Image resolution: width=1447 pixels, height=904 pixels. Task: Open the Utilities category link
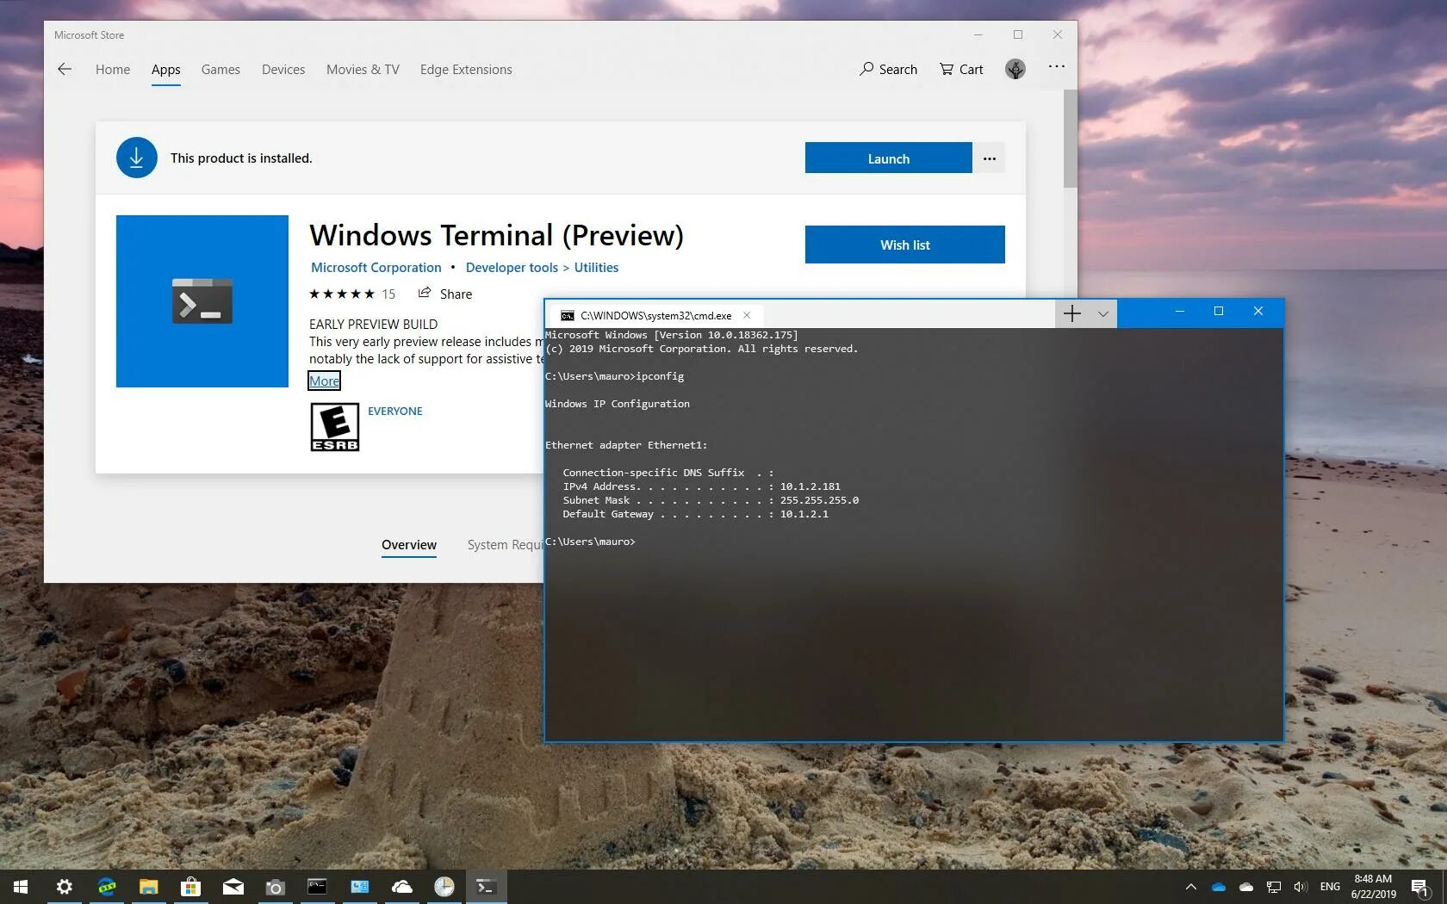pyautogui.click(x=596, y=268)
